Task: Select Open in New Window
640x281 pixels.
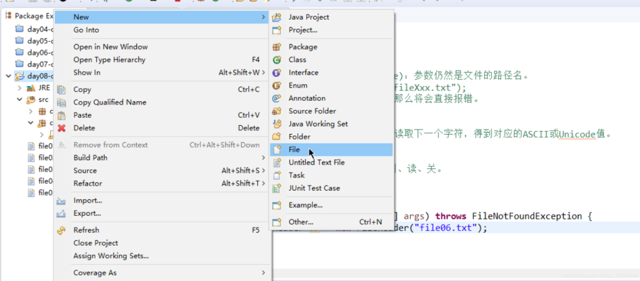Action: pyautogui.click(x=110, y=47)
